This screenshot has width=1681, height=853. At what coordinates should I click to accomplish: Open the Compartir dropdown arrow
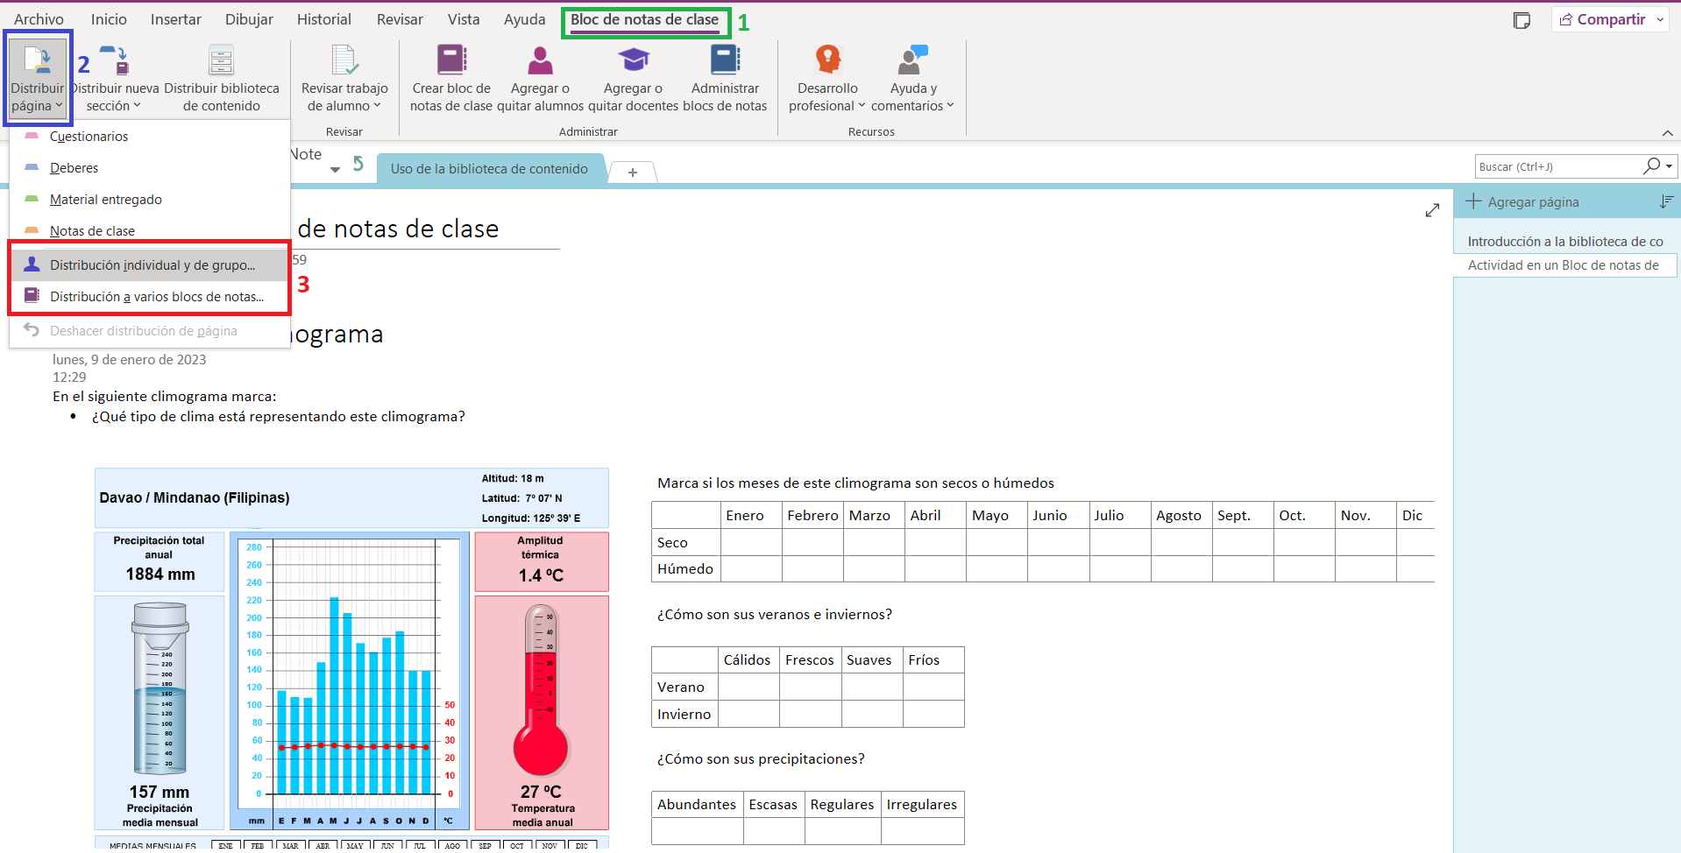(x=1662, y=18)
